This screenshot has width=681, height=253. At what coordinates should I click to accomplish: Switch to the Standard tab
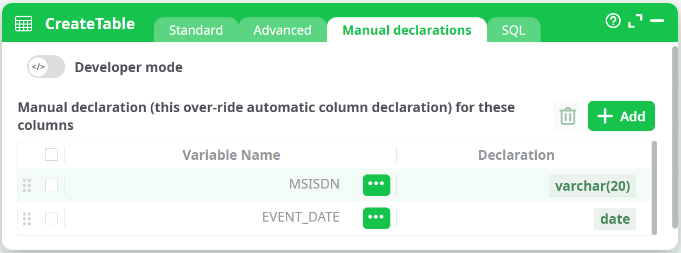(x=196, y=30)
